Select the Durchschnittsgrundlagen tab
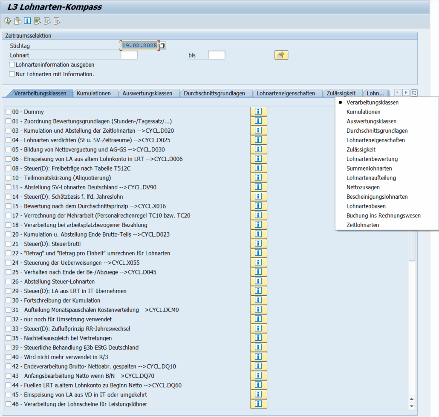439x417 pixels. (x=214, y=93)
